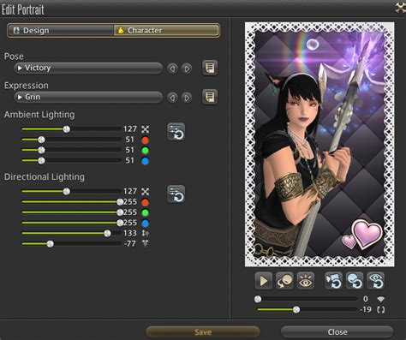
Task: Close the Edit Portrait window
Action: click(x=337, y=332)
